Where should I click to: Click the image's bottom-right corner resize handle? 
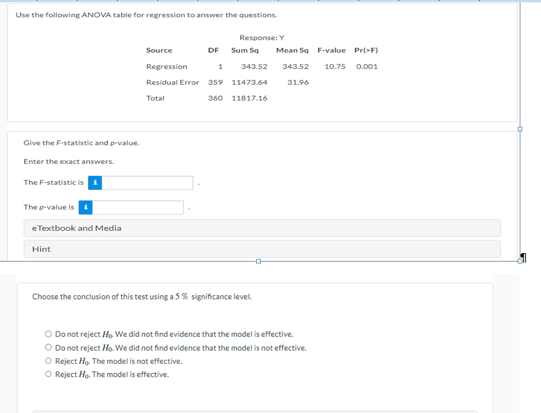click(520, 262)
